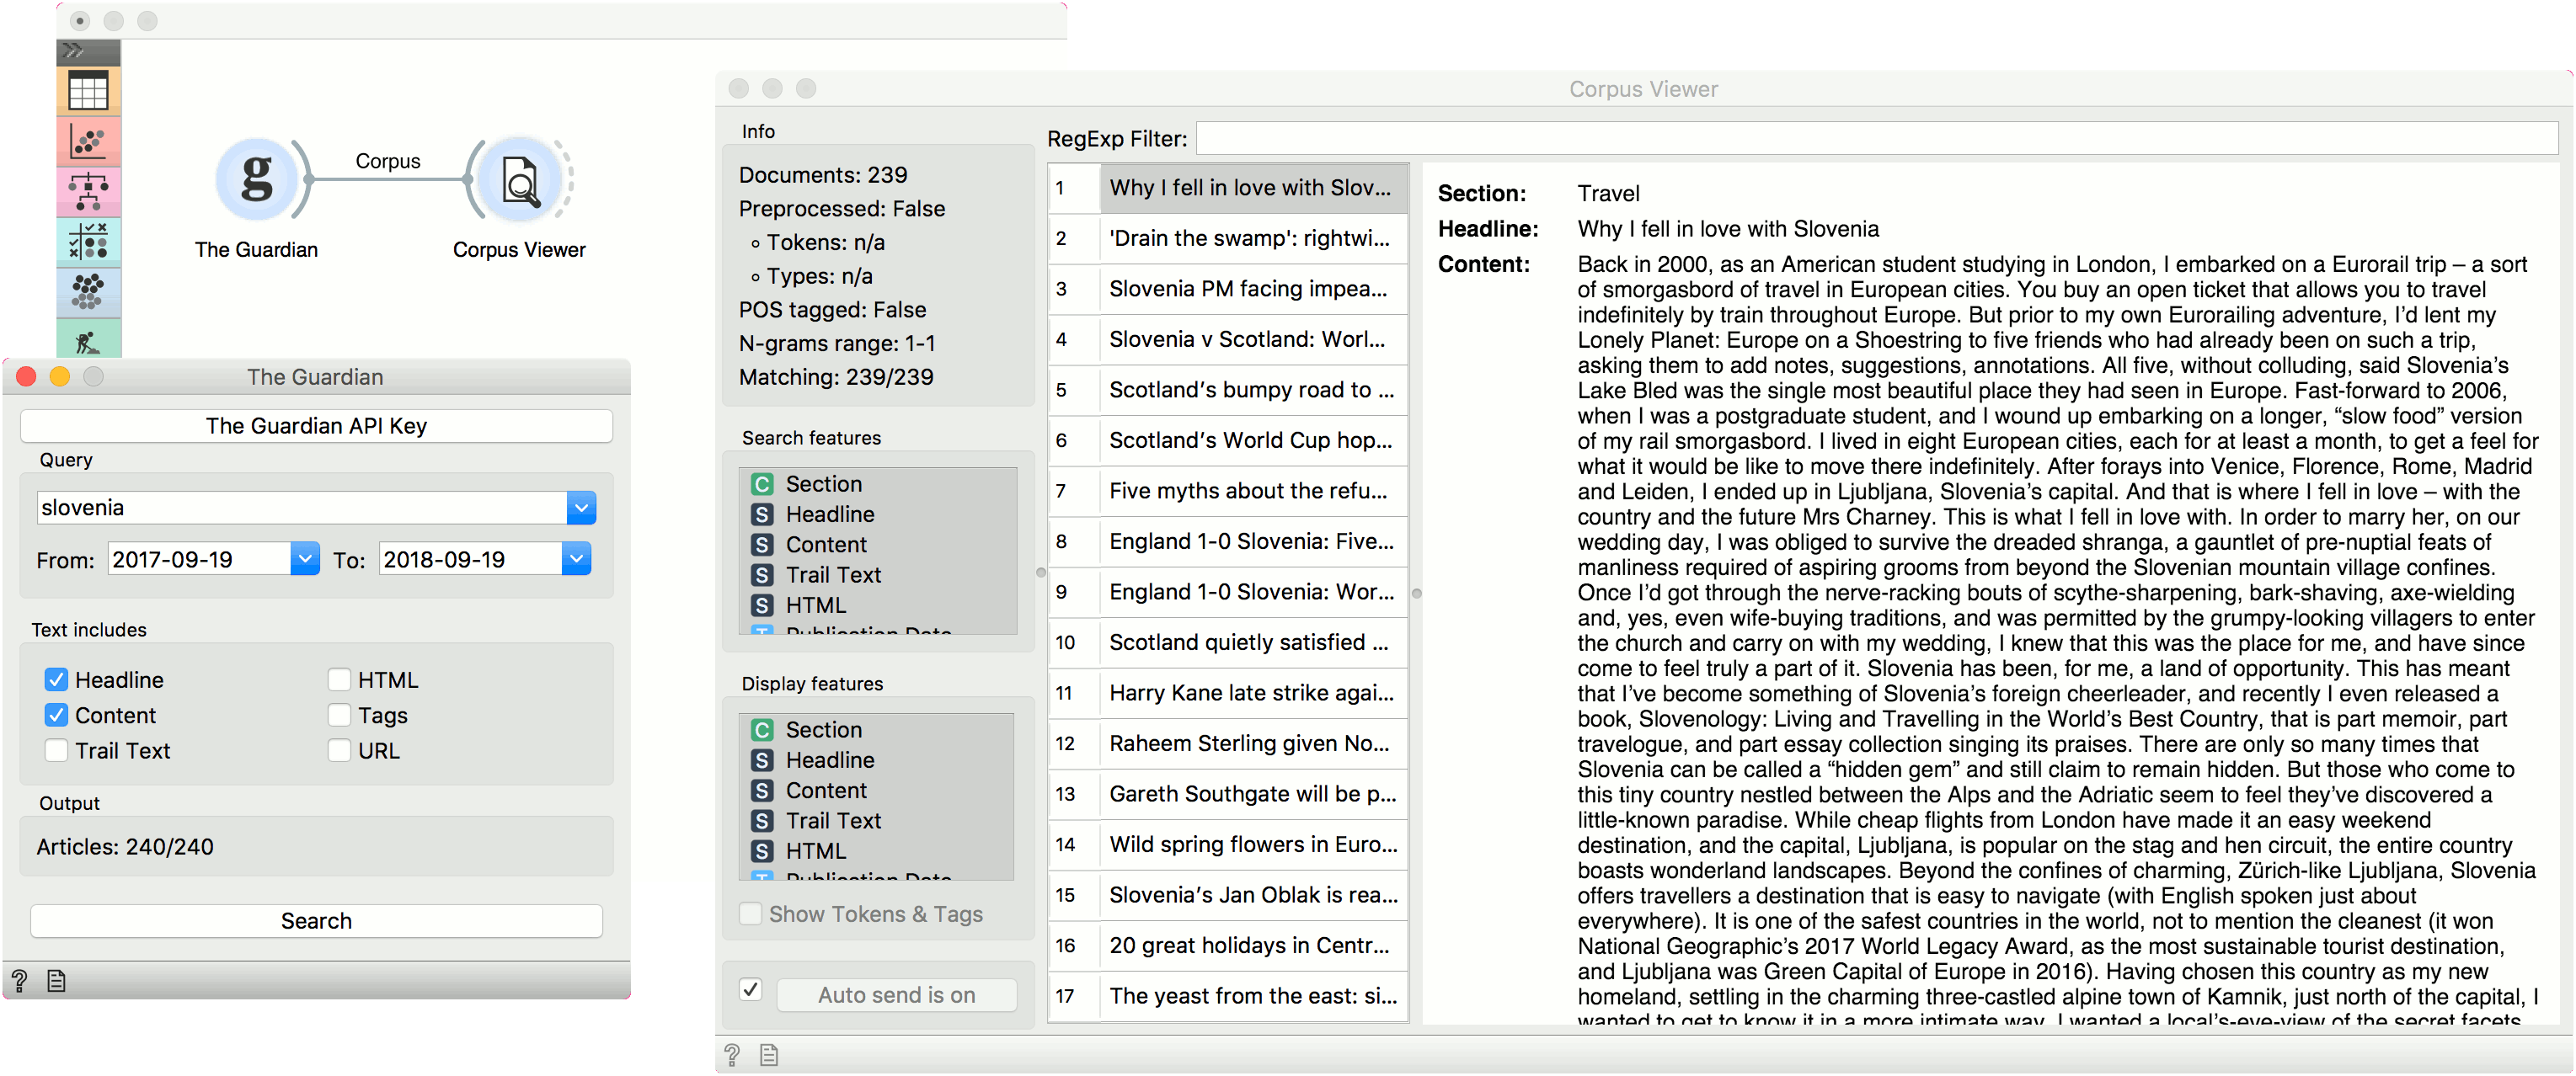Click the Search button
The width and height of the screenshot is (2576, 1076).
click(x=316, y=921)
